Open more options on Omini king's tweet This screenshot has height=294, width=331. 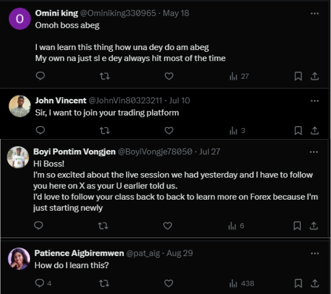click(x=315, y=13)
